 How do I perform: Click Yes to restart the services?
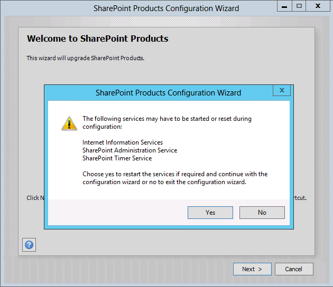210,213
